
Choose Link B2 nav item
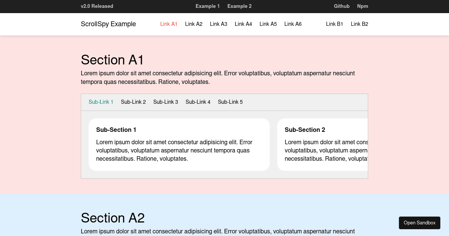360,24
